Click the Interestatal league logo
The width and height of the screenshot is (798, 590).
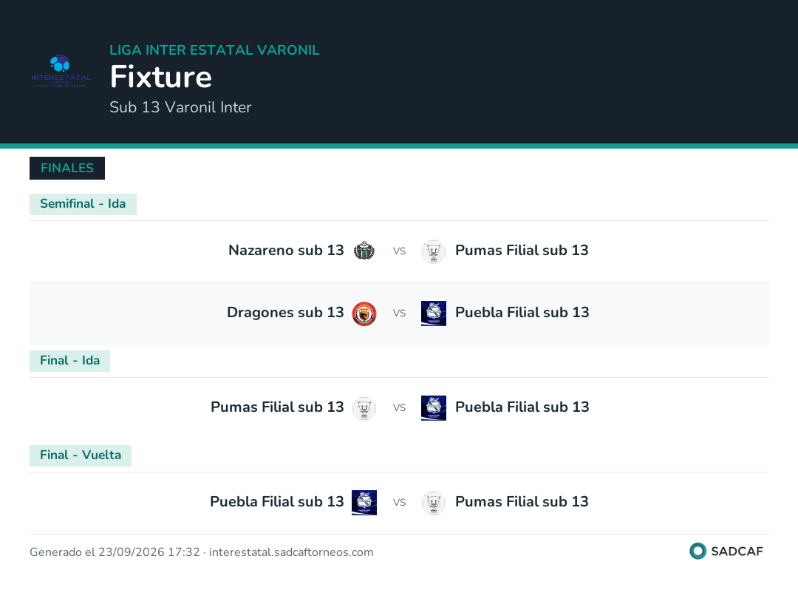[x=61, y=71]
